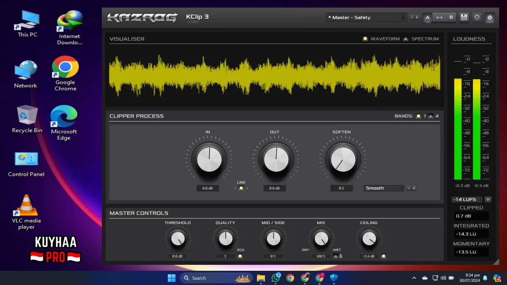The width and height of the screenshot is (507, 285).
Task: Open Windows Security shield in taskbar
Action: pos(334,278)
